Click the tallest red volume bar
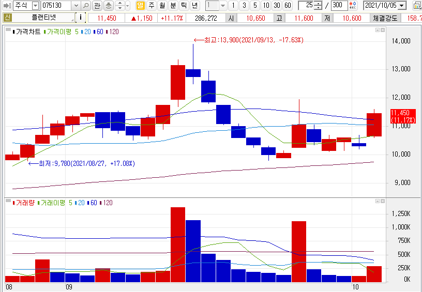The height and width of the screenshot is (292, 422). click(178, 244)
